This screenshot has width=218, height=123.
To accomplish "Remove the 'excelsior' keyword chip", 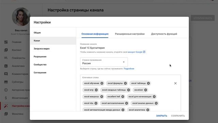I will [x=145, y=90].
